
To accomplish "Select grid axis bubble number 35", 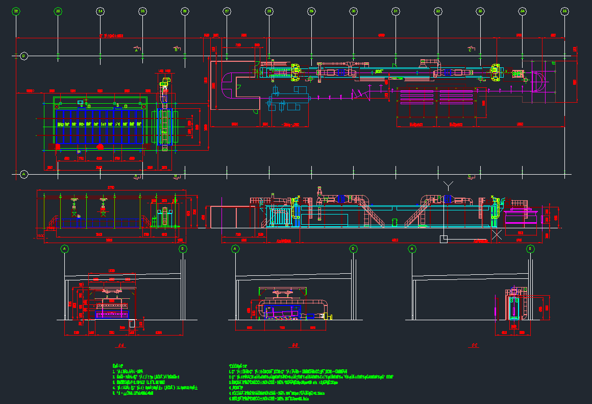I will coord(564,11).
